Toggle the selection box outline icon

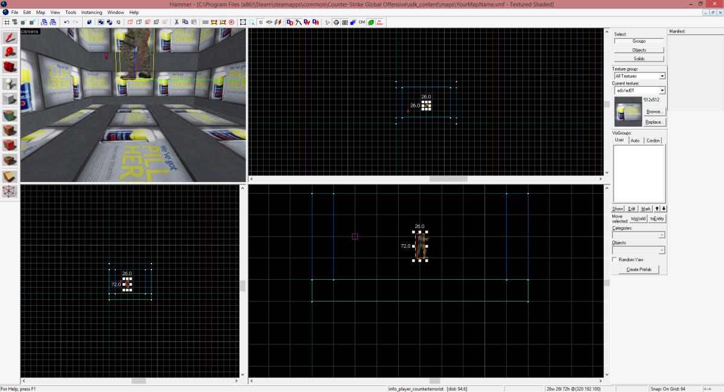point(243,22)
